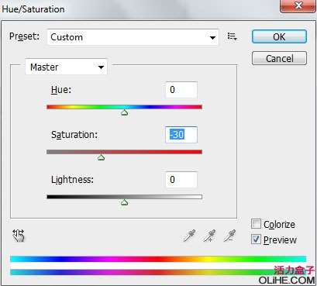Click the preset options menu icon
This screenshot has height=286, width=317.
[232, 36]
